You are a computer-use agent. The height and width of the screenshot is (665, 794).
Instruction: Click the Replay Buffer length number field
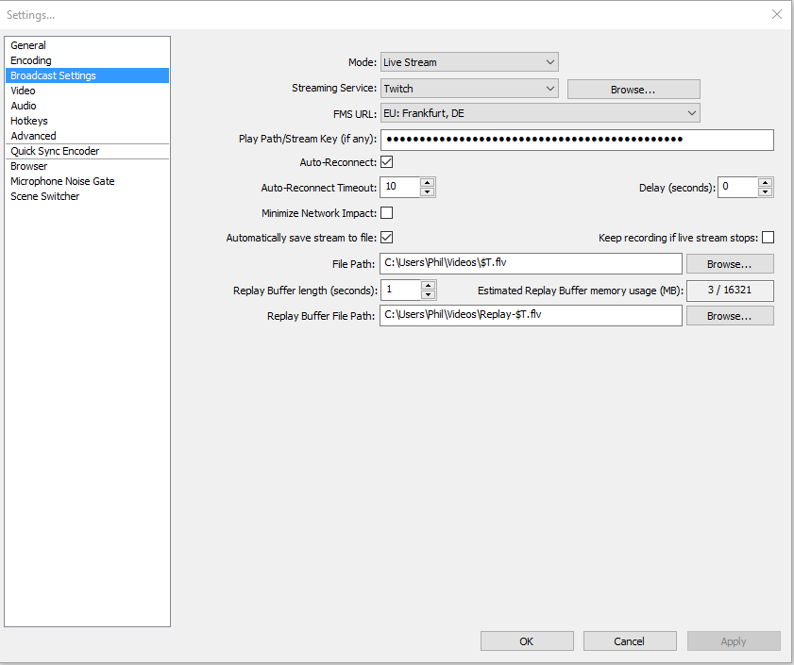tap(401, 290)
